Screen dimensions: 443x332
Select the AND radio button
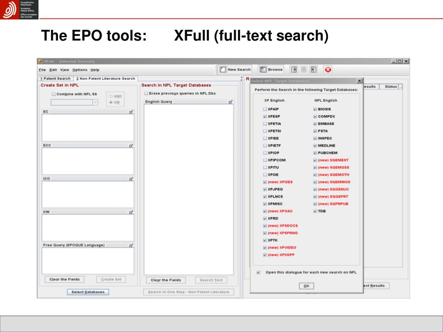tap(111, 96)
